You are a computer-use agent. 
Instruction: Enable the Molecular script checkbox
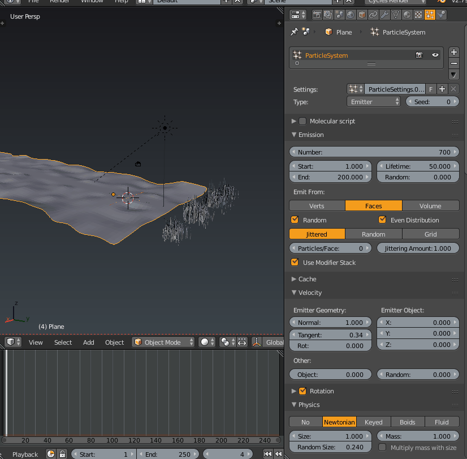pos(302,121)
